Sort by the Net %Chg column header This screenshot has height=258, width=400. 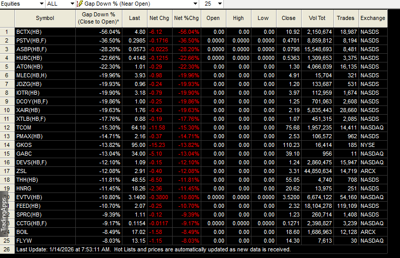tap(186, 18)
